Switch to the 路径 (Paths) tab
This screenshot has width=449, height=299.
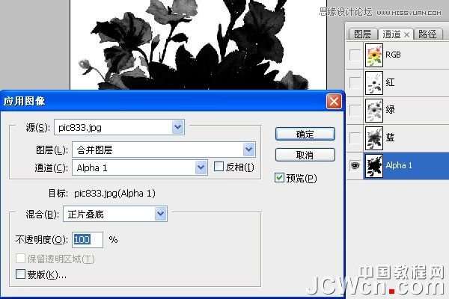coord(427,34)
